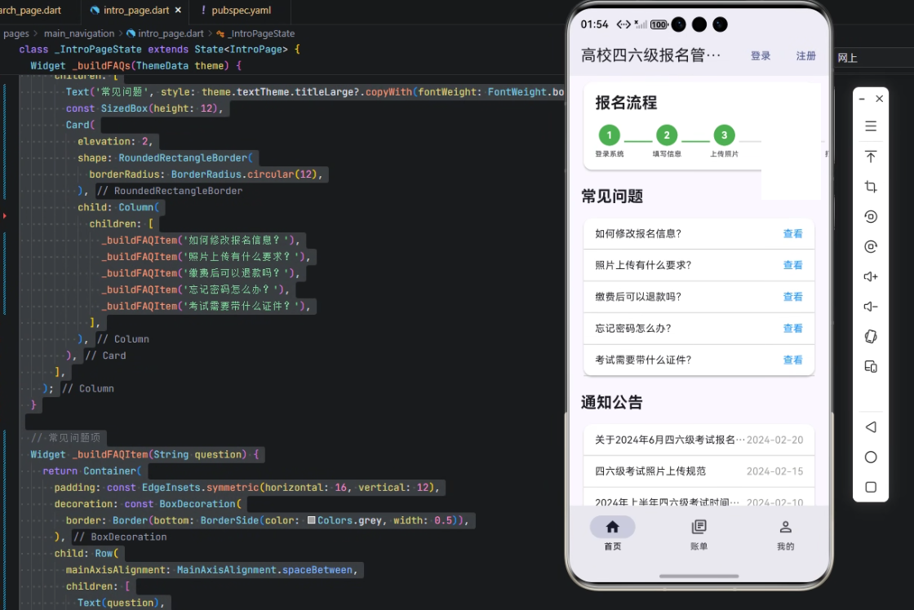The height and width of the screenshot is (610, 914).
Task: Open the emulator extended controls menu
Action: click(x=871, y=126)
